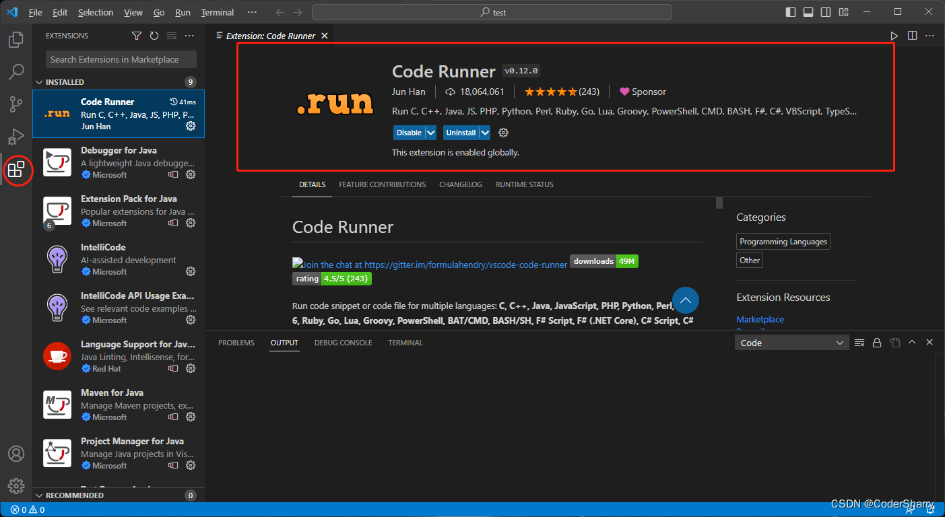
Task: Click the Programming Languages category
Action: [783, 242]
